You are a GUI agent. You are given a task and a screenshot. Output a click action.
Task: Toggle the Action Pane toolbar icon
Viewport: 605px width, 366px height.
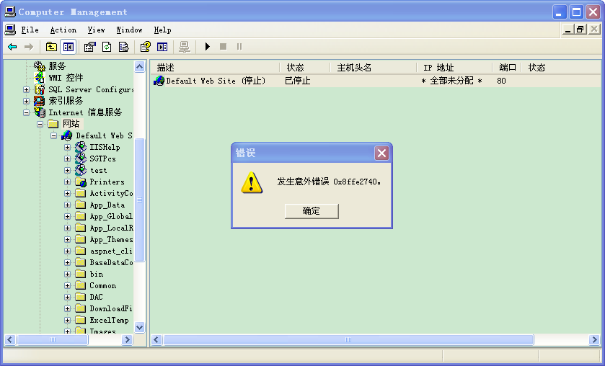click(162, 47)
